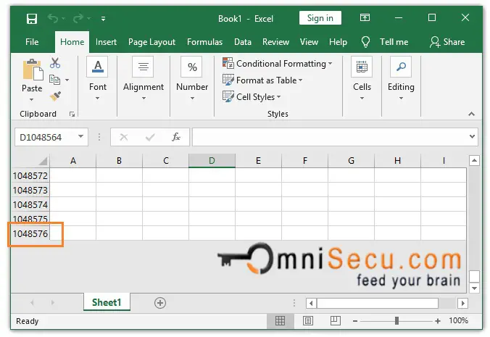Screen dimensions: 490x337
Task: Click the vertical scrollbar down arrow
Action: (474, 288)
